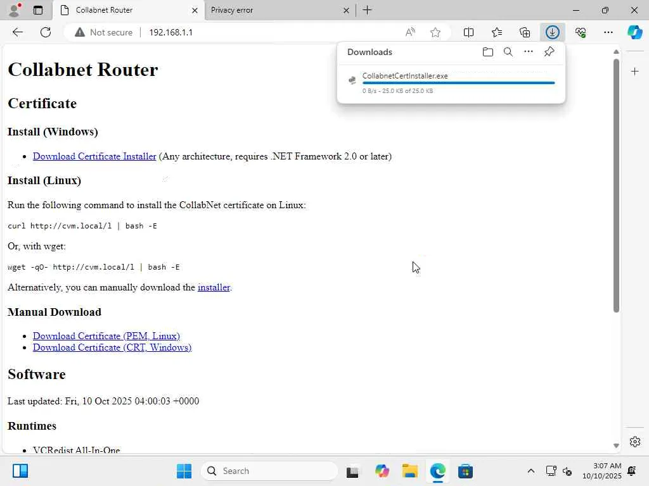This screenshot has width=649, height=486.
Task: Open the Windows Start menu
Action: coord(184,471)
